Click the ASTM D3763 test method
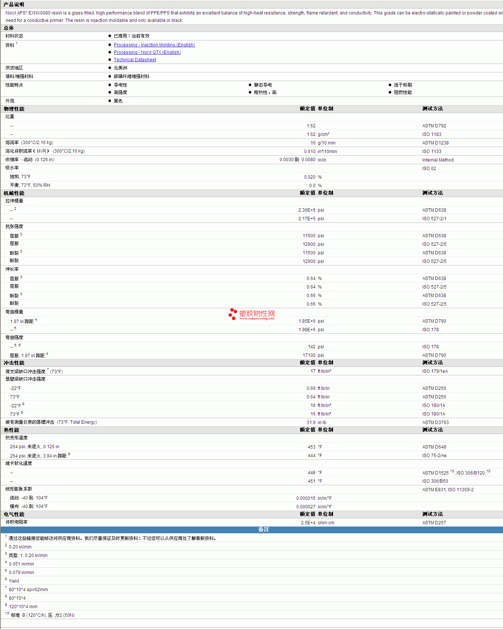Image resolution: width=503 pixels, height=629 pixels. click(x=435, y=423)
